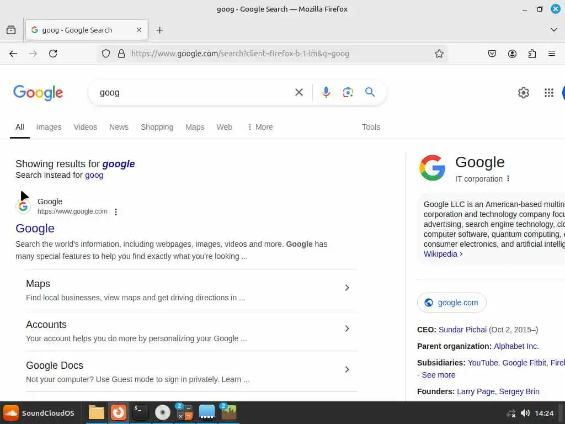Viewport: 565px width, 424px height.
Task: Expand the Accounts sitelink chevron
Action: point(347,328)
